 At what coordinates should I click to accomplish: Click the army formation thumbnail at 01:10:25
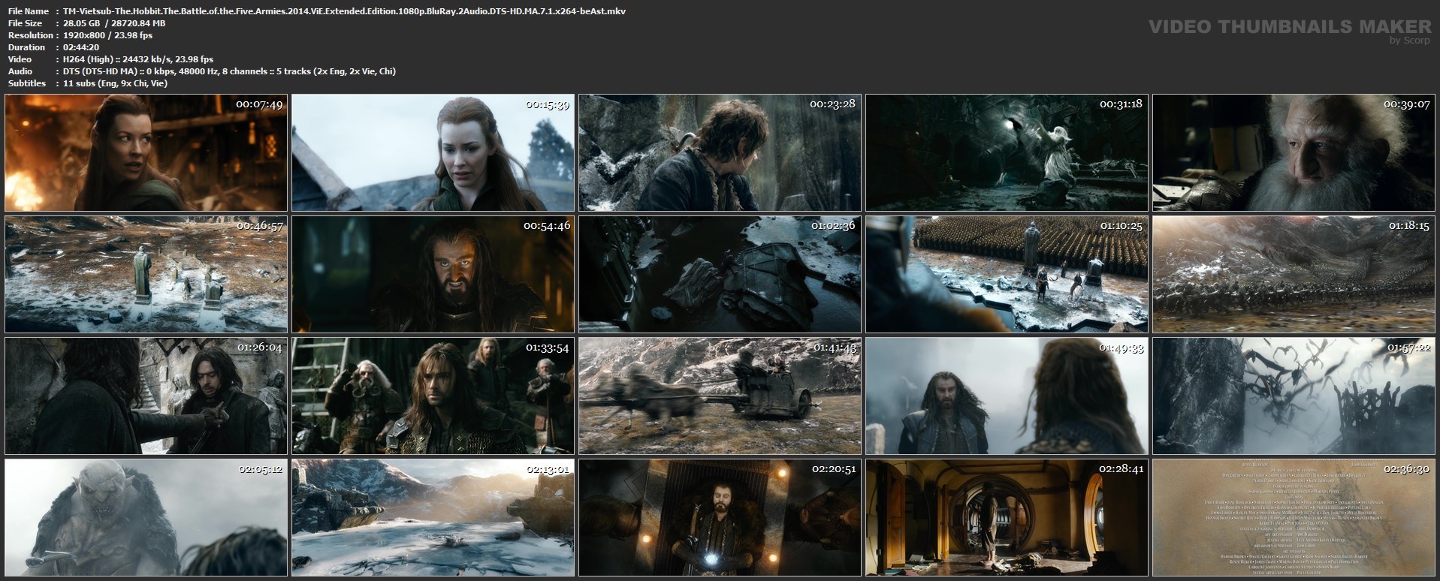tap(1007, 274)
